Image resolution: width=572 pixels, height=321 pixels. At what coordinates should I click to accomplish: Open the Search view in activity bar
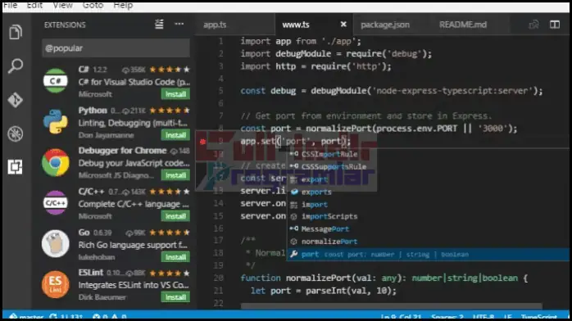(x=16, y=66)
